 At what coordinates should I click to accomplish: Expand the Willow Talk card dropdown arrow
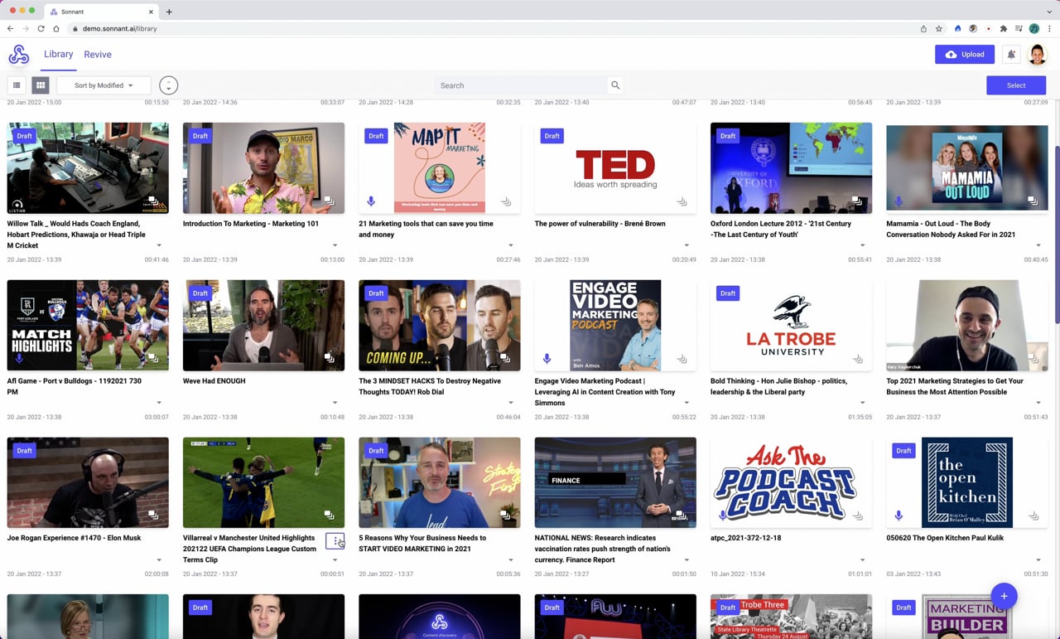159,245
